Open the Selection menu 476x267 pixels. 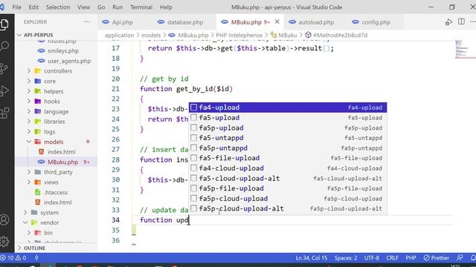tap(58, 7)
